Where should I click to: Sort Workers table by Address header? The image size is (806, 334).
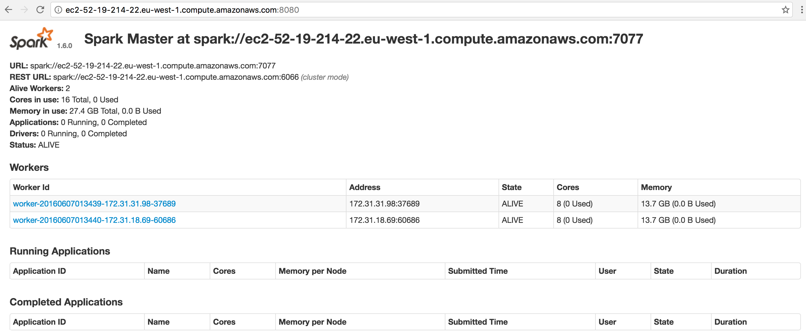pyautogui.click(x=365, y=187)
